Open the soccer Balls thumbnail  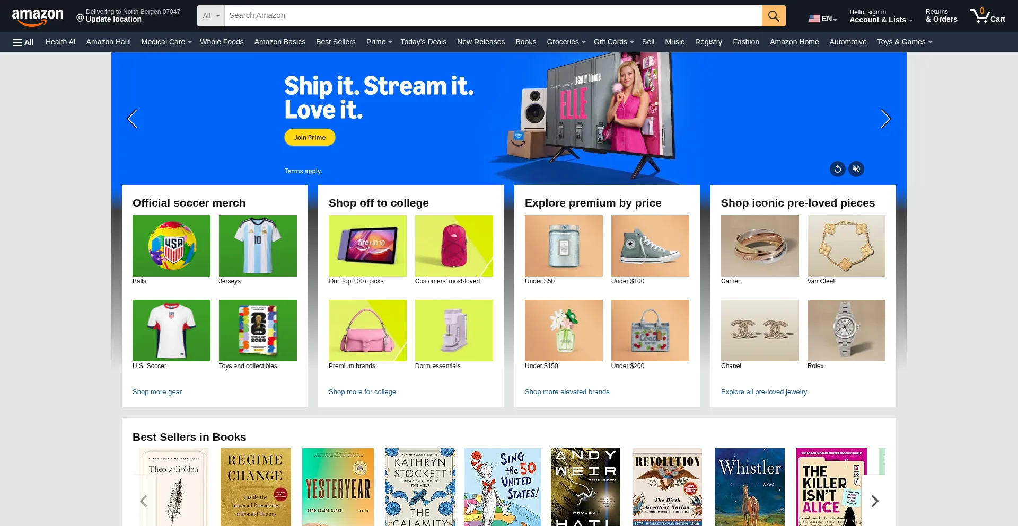click(x=171, y=246)
